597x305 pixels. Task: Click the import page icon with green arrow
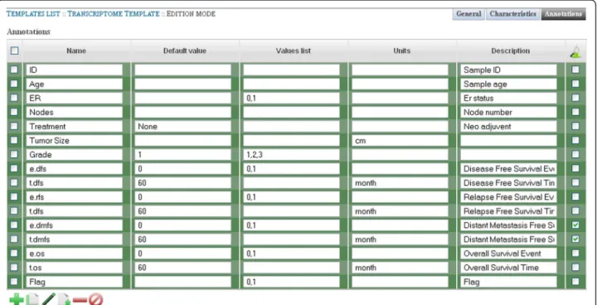pyautogui.click(x=64, y=300)
